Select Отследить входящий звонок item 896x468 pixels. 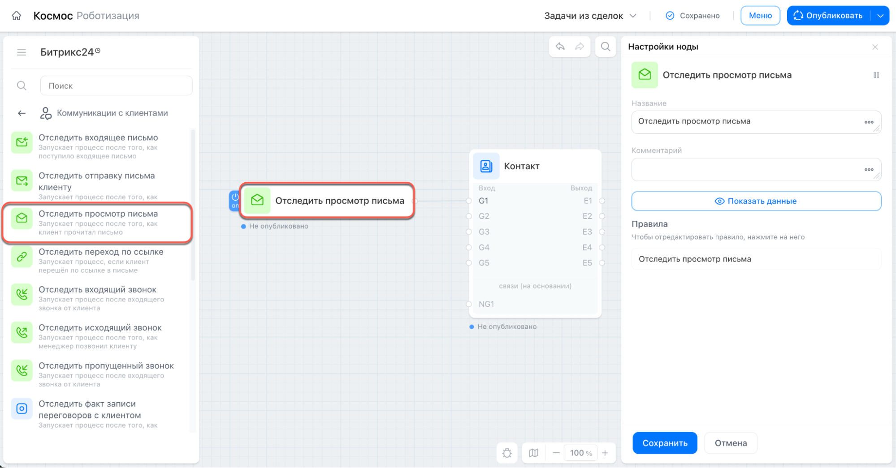coord(98,298)
